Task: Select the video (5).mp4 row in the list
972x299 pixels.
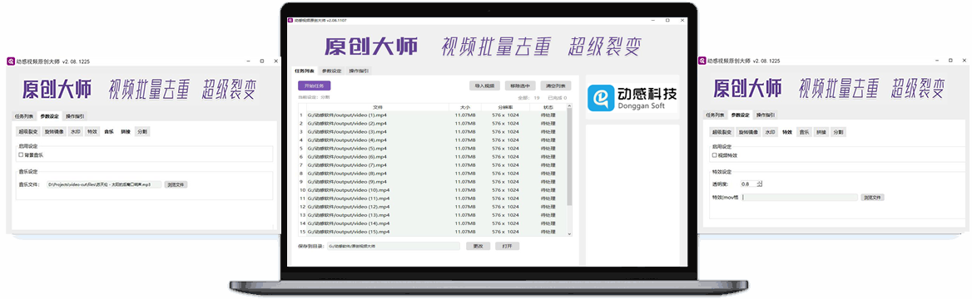Action: (434, 149)
